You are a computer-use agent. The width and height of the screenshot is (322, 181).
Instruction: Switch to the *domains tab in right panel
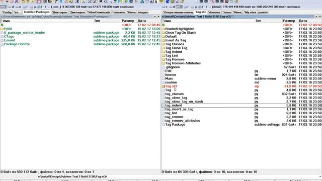214,12
